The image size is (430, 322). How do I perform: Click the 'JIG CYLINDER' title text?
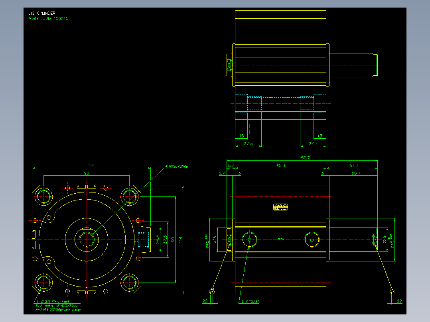42,13
